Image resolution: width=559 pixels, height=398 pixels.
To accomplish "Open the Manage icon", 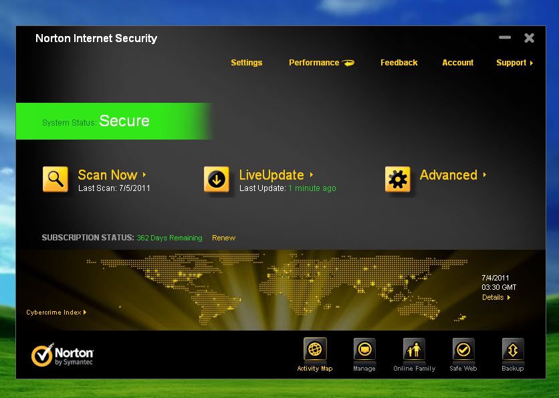I will point(364,349).
